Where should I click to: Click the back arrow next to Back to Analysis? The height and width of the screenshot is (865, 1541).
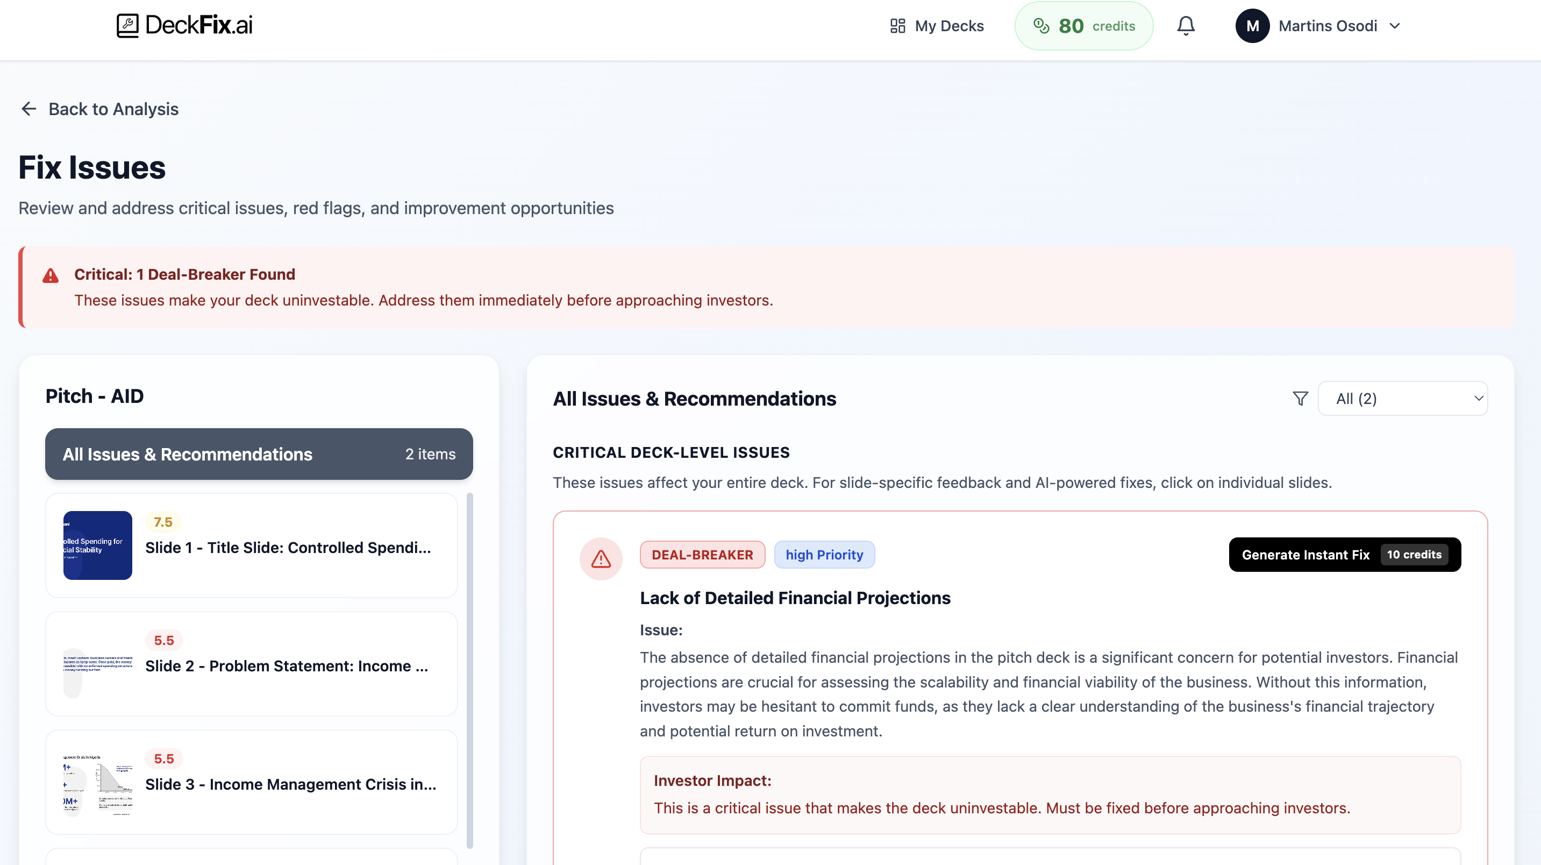[28, 109]
